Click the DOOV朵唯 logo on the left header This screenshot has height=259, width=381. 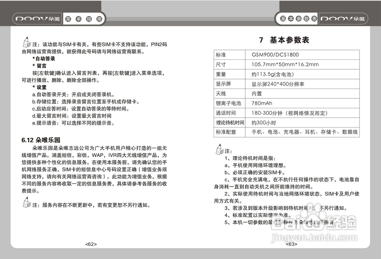click(x=37, y=19)
